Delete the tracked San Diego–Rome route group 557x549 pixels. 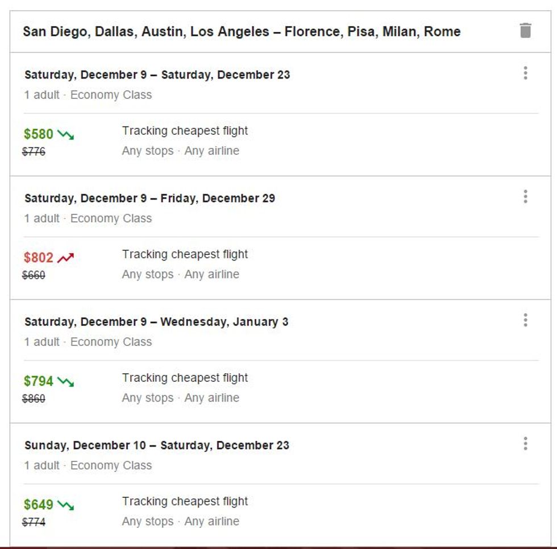(525, 31)
